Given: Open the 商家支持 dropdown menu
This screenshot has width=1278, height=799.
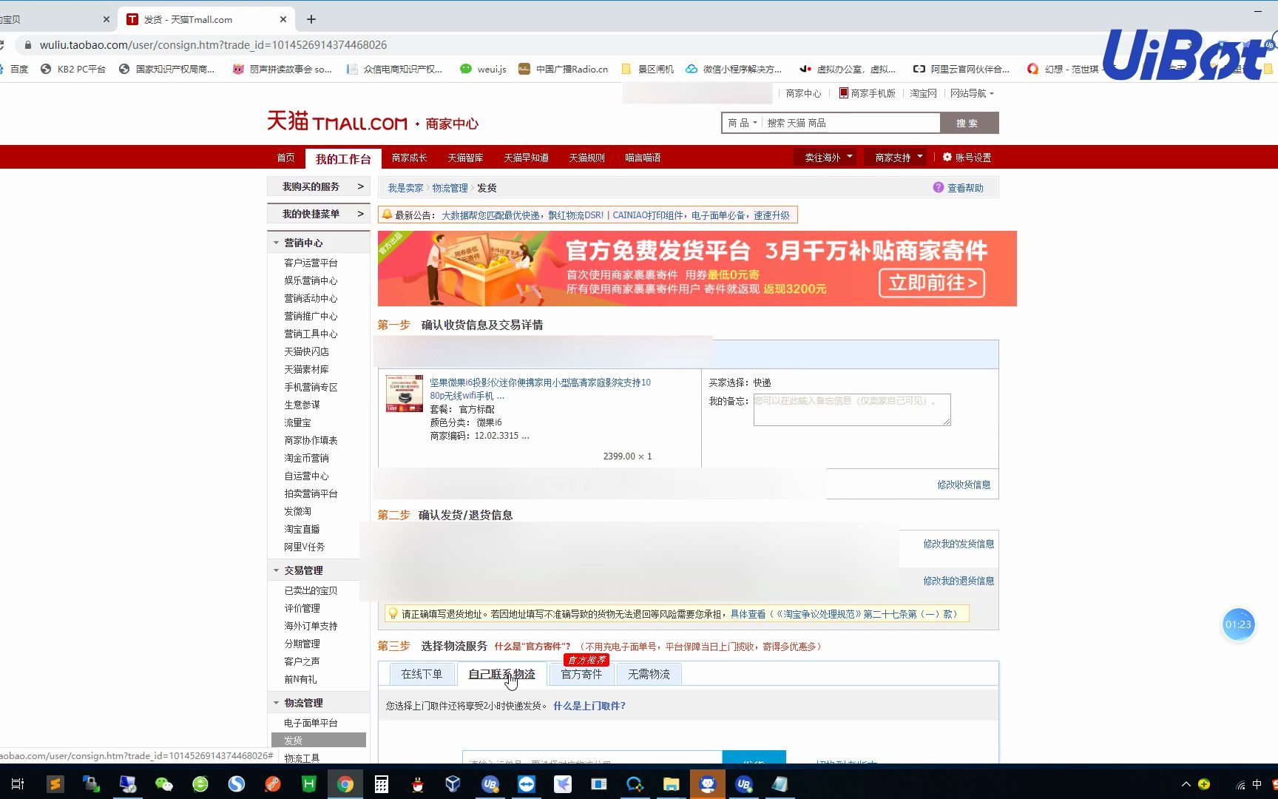Looking at the screenshot, I should (x=894, y=157).
